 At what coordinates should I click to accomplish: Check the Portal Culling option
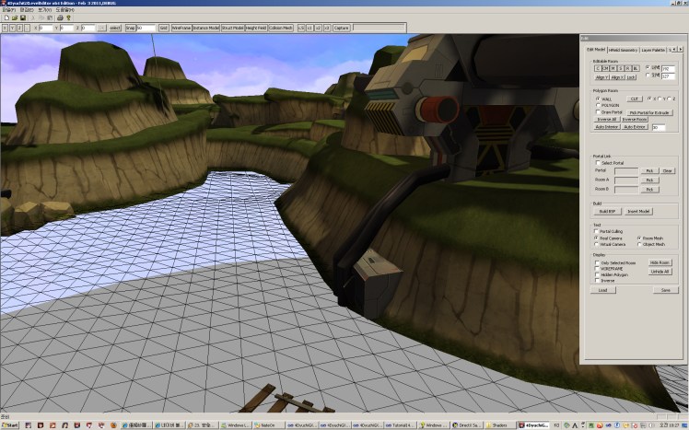click(597, 231)
